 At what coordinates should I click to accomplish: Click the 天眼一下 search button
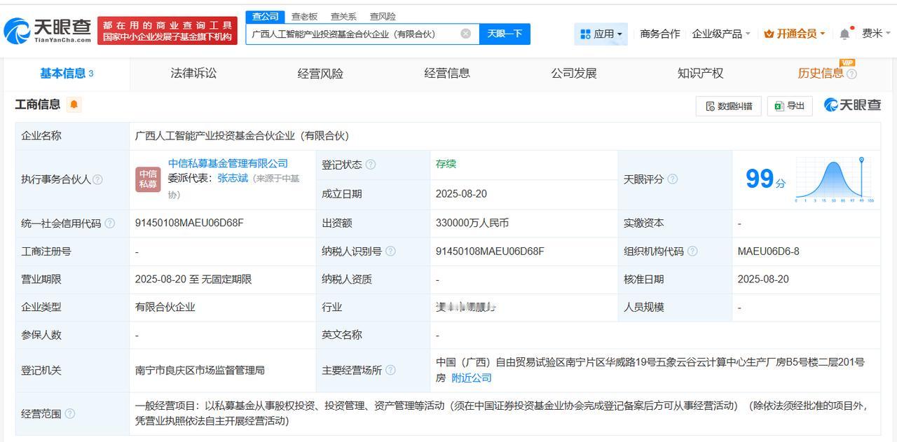[x=505, y=34]
